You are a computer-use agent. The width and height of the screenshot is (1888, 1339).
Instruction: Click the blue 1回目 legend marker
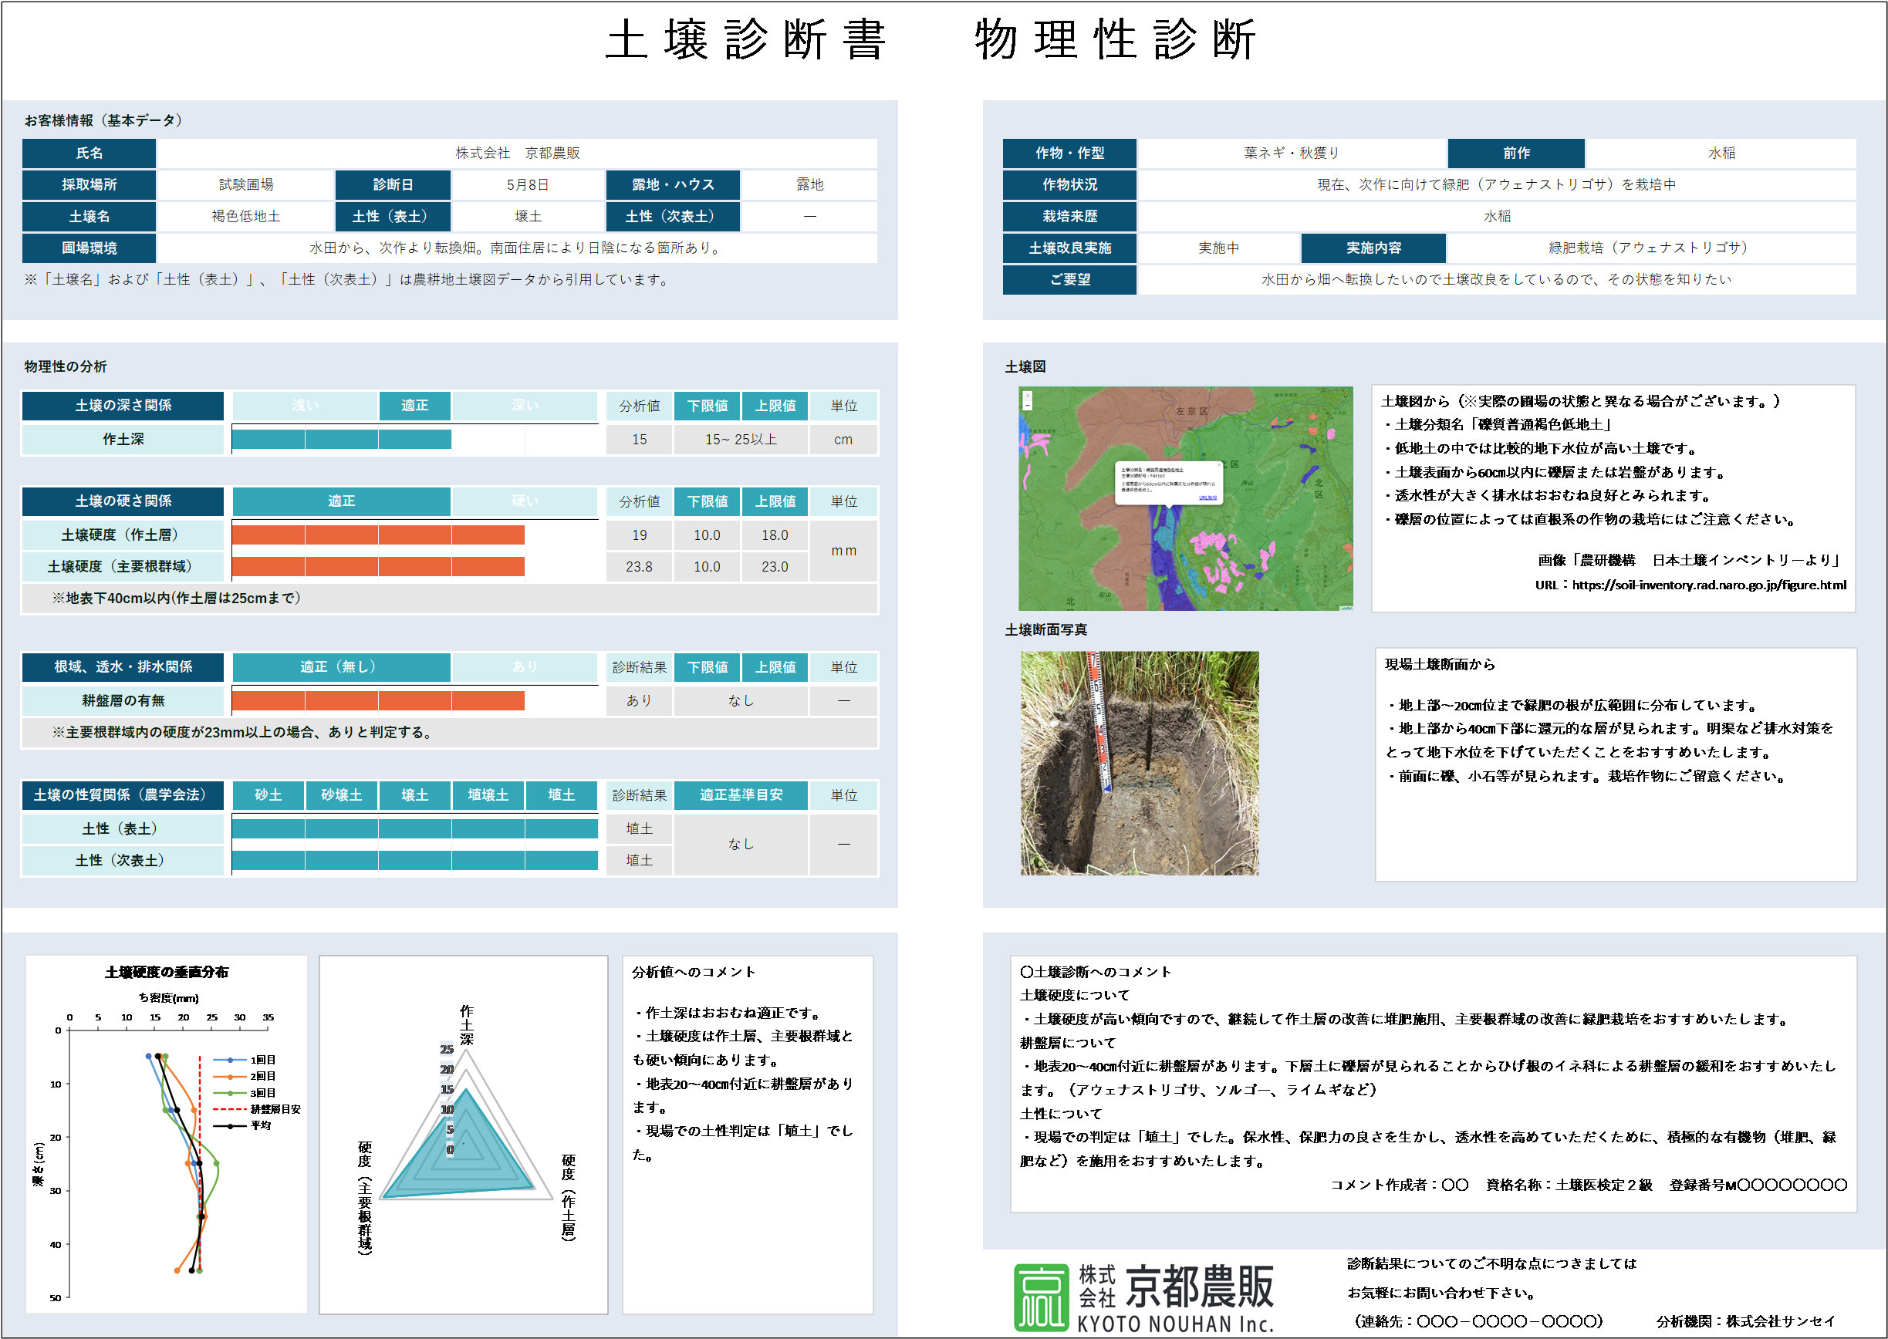[x=230, y=1060]
